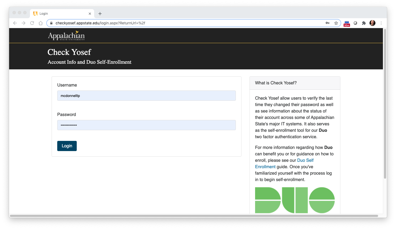396x229 pixels.
Task: Click the Duo logo image
Action: click(x=295, y=200)
